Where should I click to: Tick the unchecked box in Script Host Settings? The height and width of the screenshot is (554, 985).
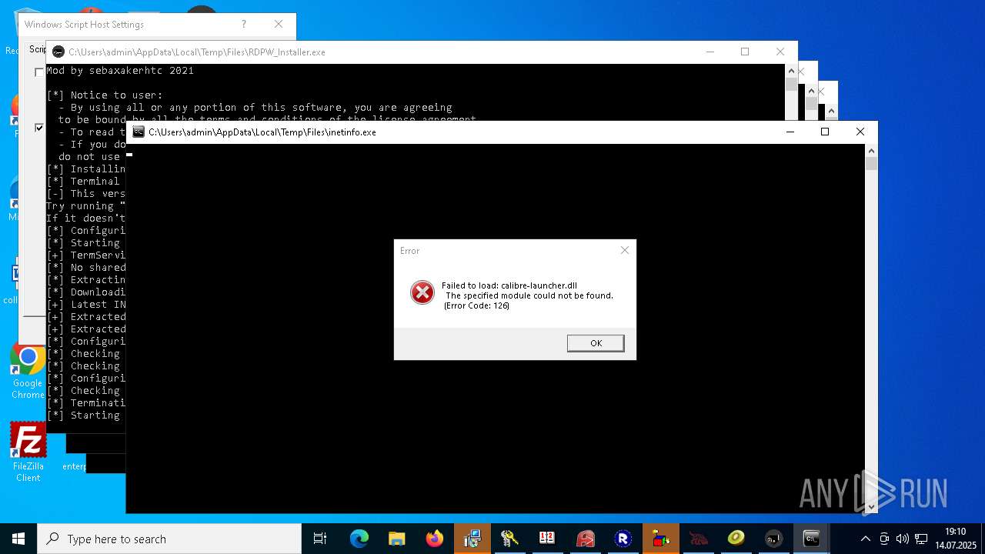coord(39,72)
